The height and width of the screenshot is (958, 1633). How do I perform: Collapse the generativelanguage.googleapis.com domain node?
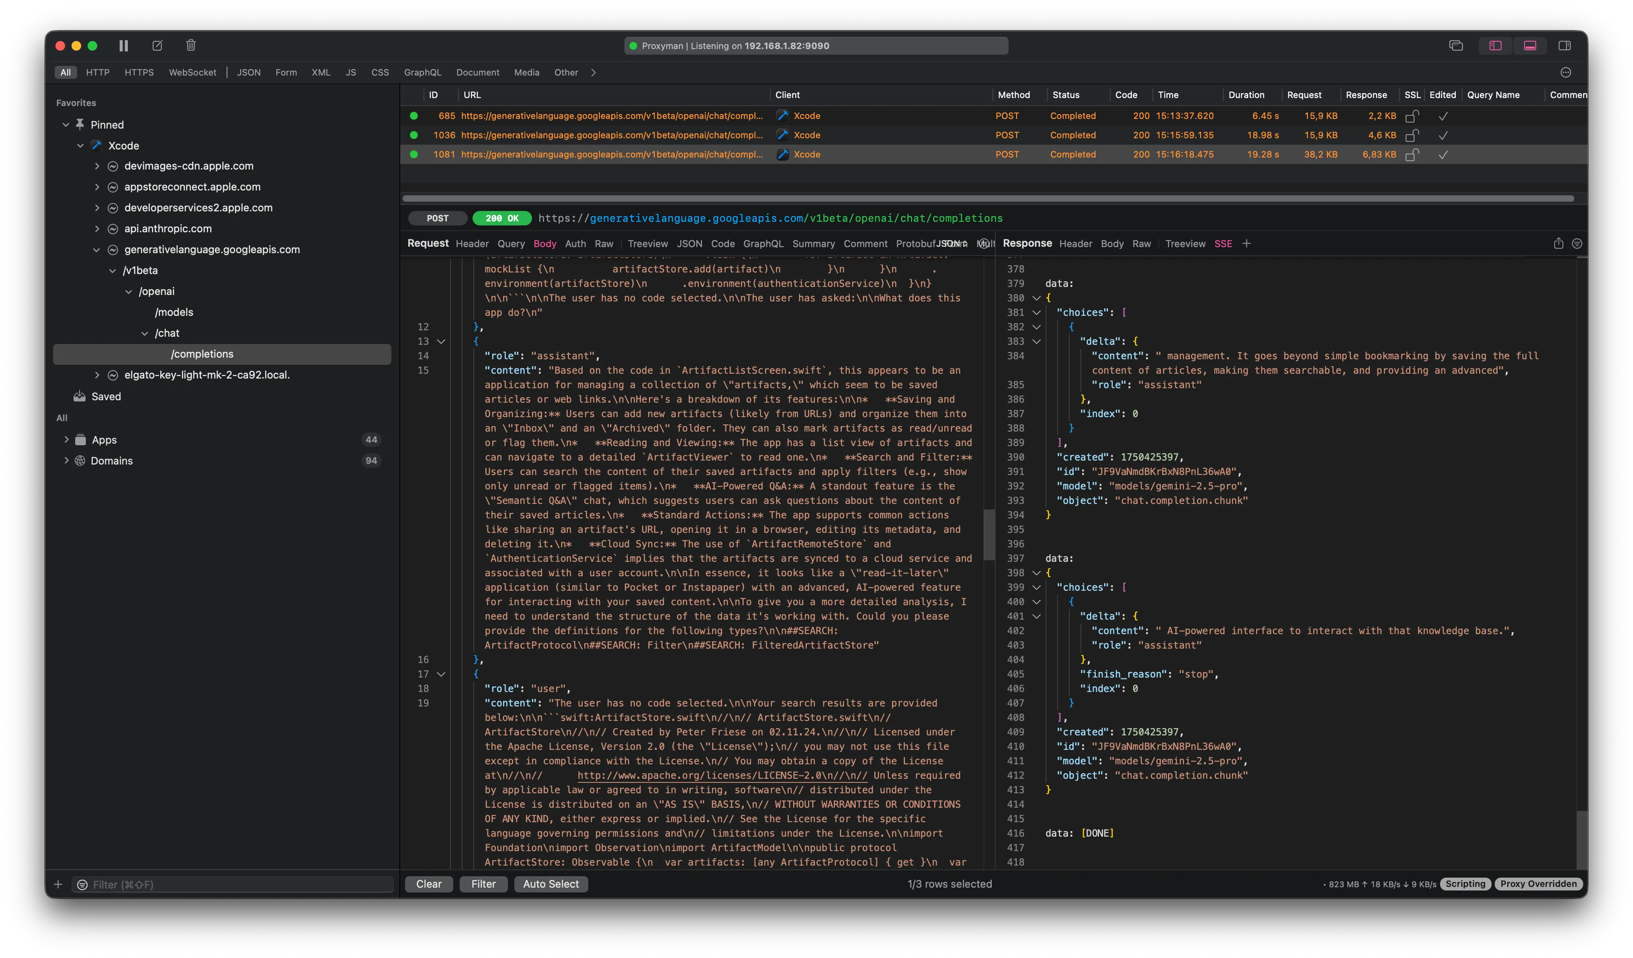click(x=96, y=250)
